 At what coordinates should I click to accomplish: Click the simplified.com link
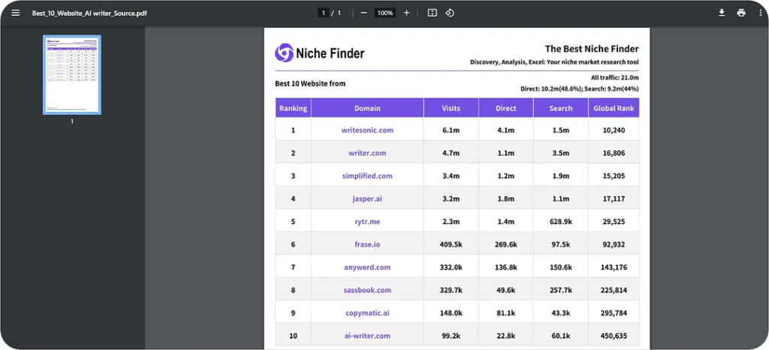pyautogui.click(x=367, y=176)
